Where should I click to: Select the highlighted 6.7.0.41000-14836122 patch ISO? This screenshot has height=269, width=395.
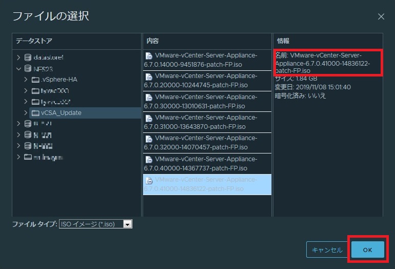(207, 184)
